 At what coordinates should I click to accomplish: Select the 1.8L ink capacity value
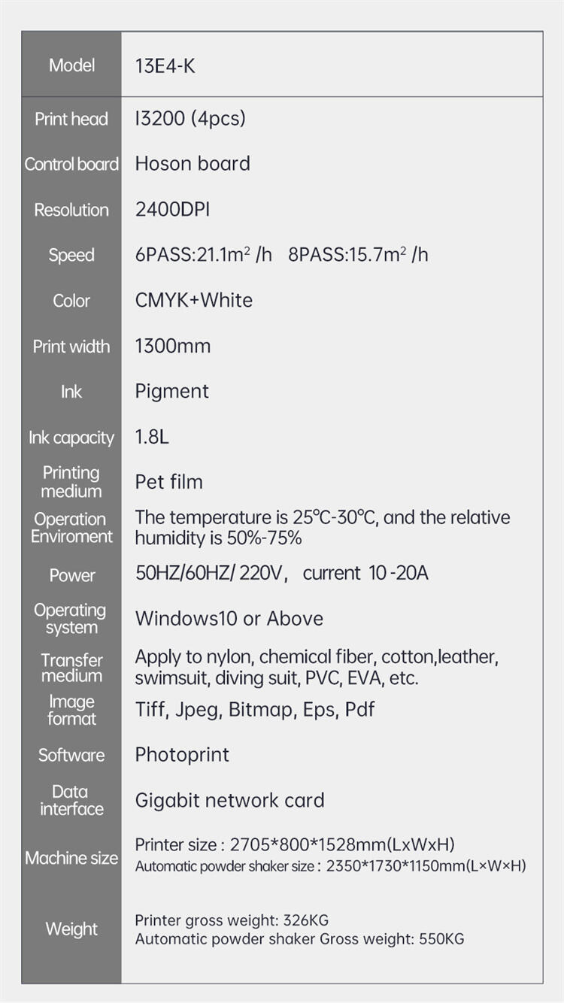[x=152, y=438]
